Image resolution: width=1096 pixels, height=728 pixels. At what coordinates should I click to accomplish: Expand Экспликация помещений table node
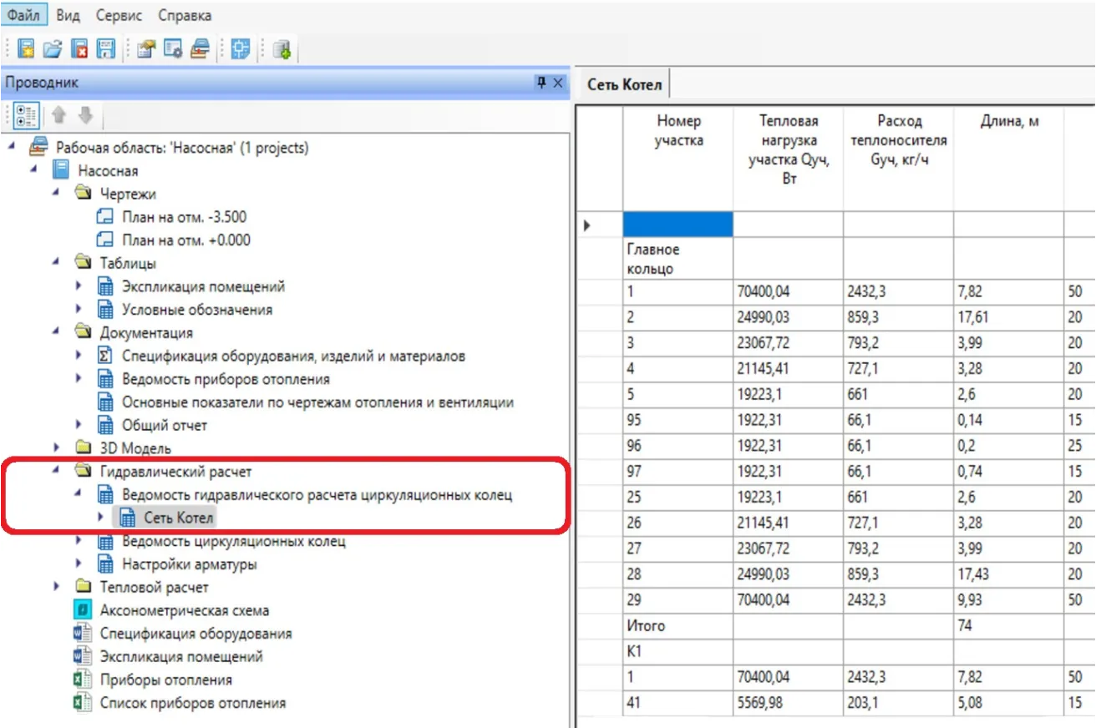(x=79, y=286)
